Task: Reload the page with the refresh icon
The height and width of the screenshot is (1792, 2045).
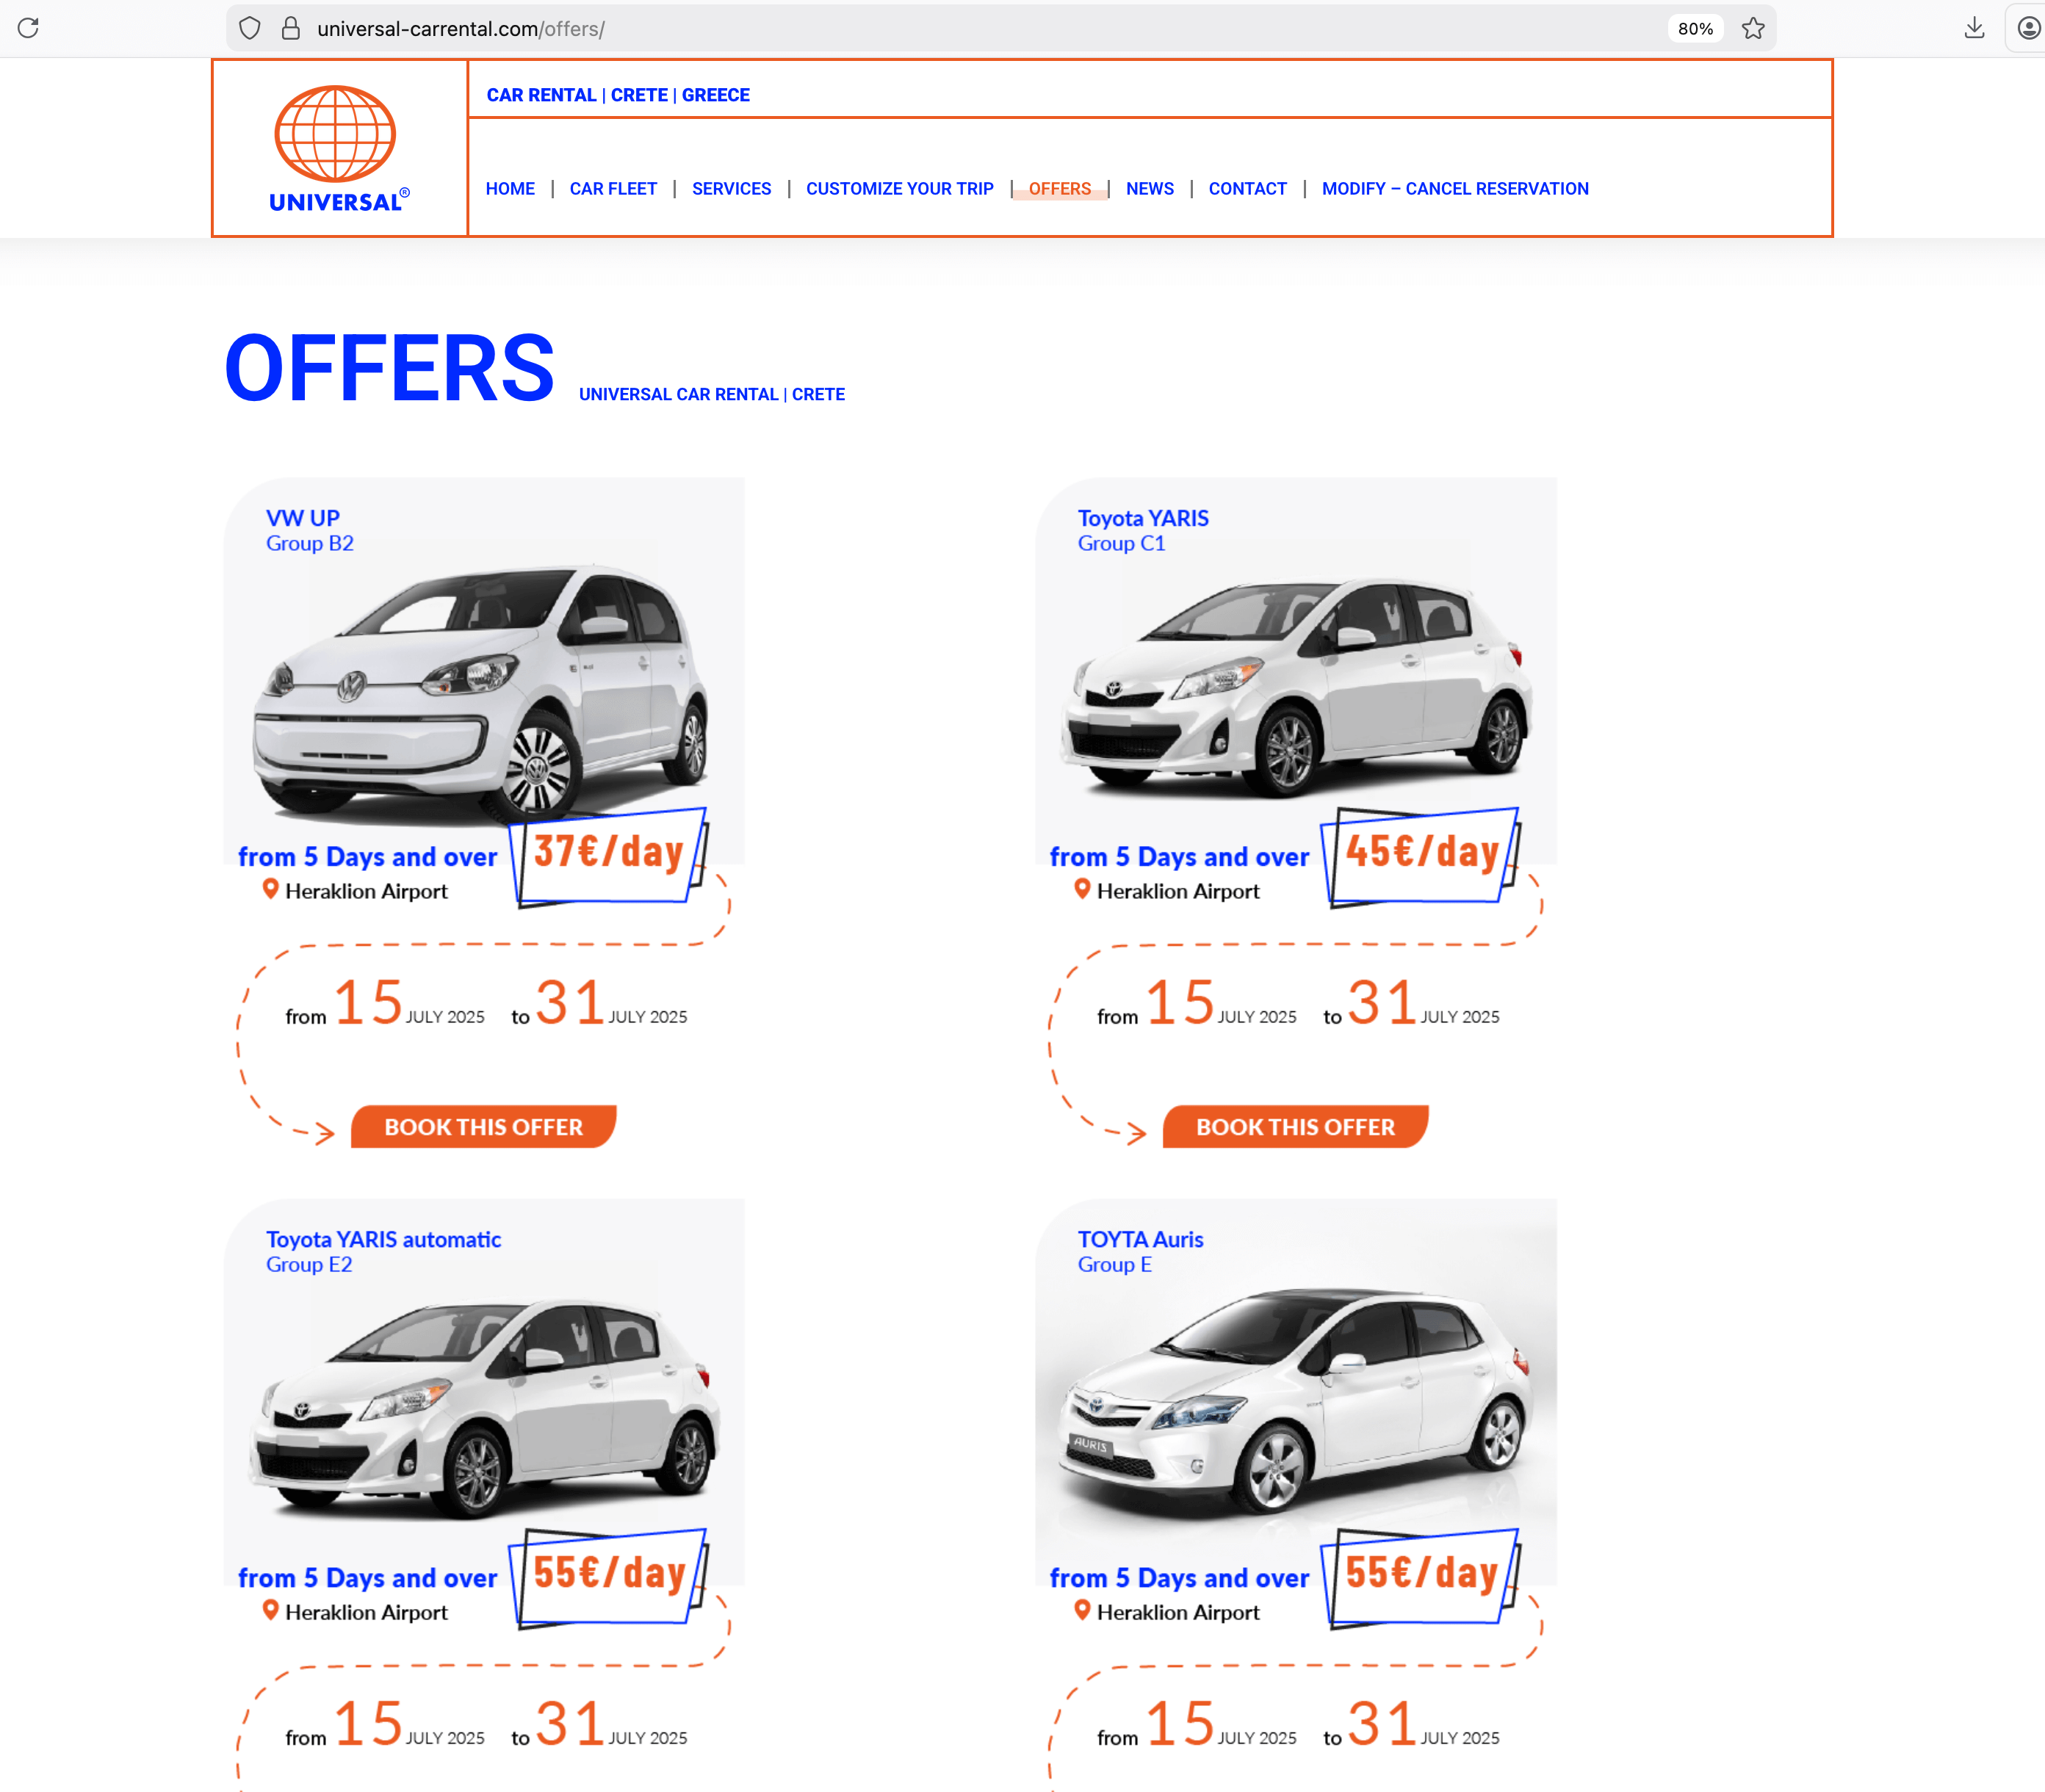Action: 28,28
